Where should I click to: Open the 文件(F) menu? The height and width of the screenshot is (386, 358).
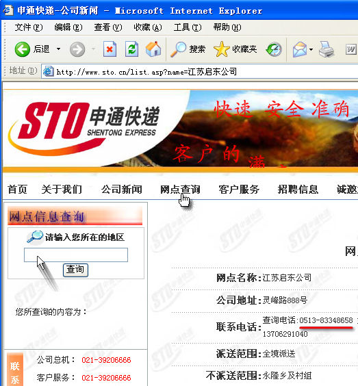coord(29,27)
